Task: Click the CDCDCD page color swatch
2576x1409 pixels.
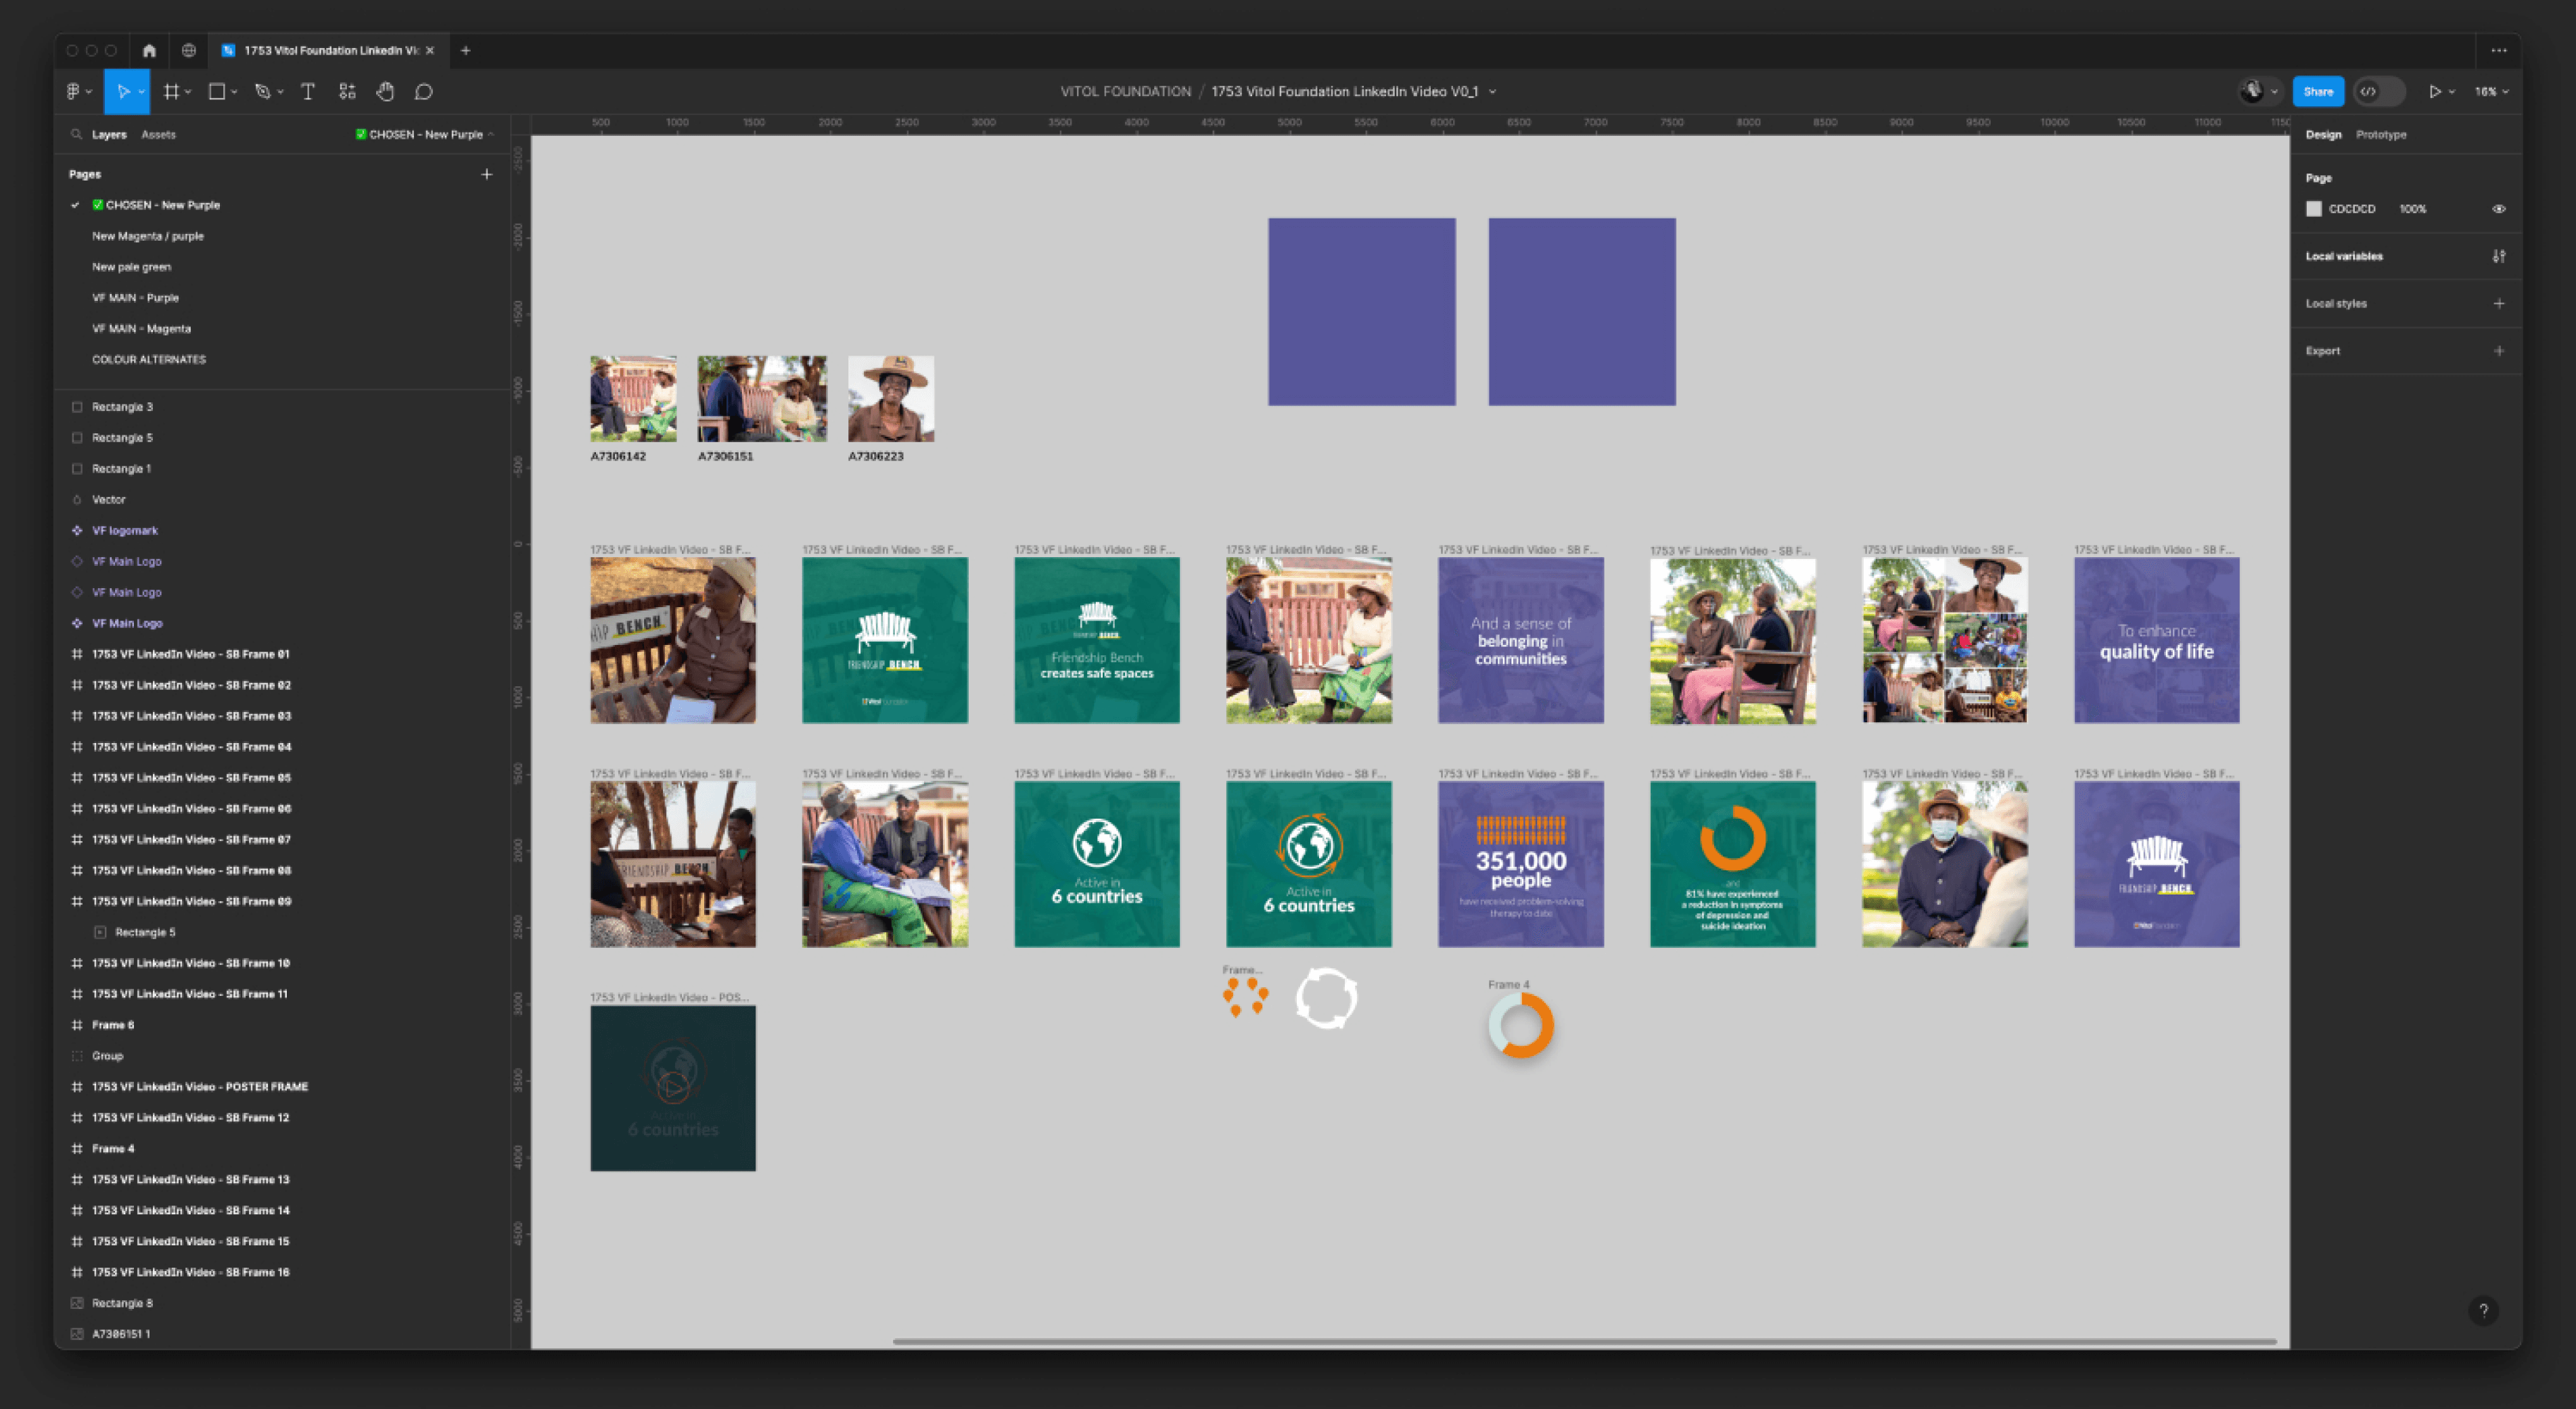Action: (2314, 208)
